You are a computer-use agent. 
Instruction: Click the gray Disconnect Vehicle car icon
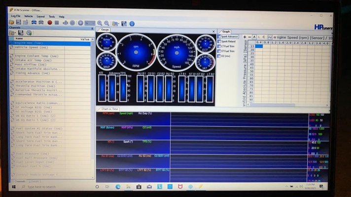tap(41, 22)
